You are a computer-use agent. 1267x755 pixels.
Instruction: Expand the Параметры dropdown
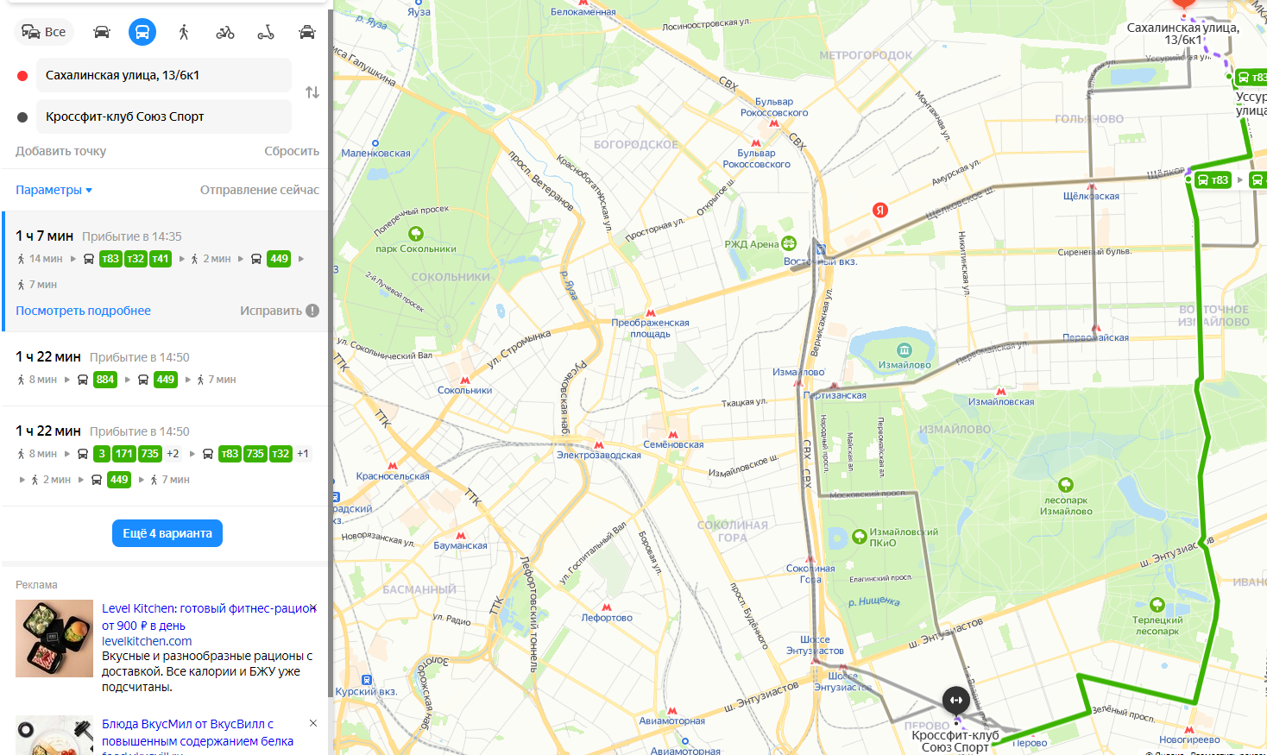(x=54, y=190)
